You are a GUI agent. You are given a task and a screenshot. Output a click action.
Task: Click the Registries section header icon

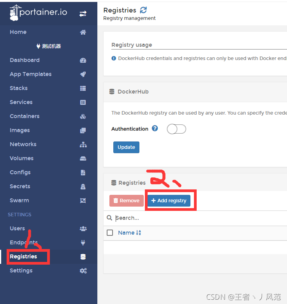coord(114,183)
